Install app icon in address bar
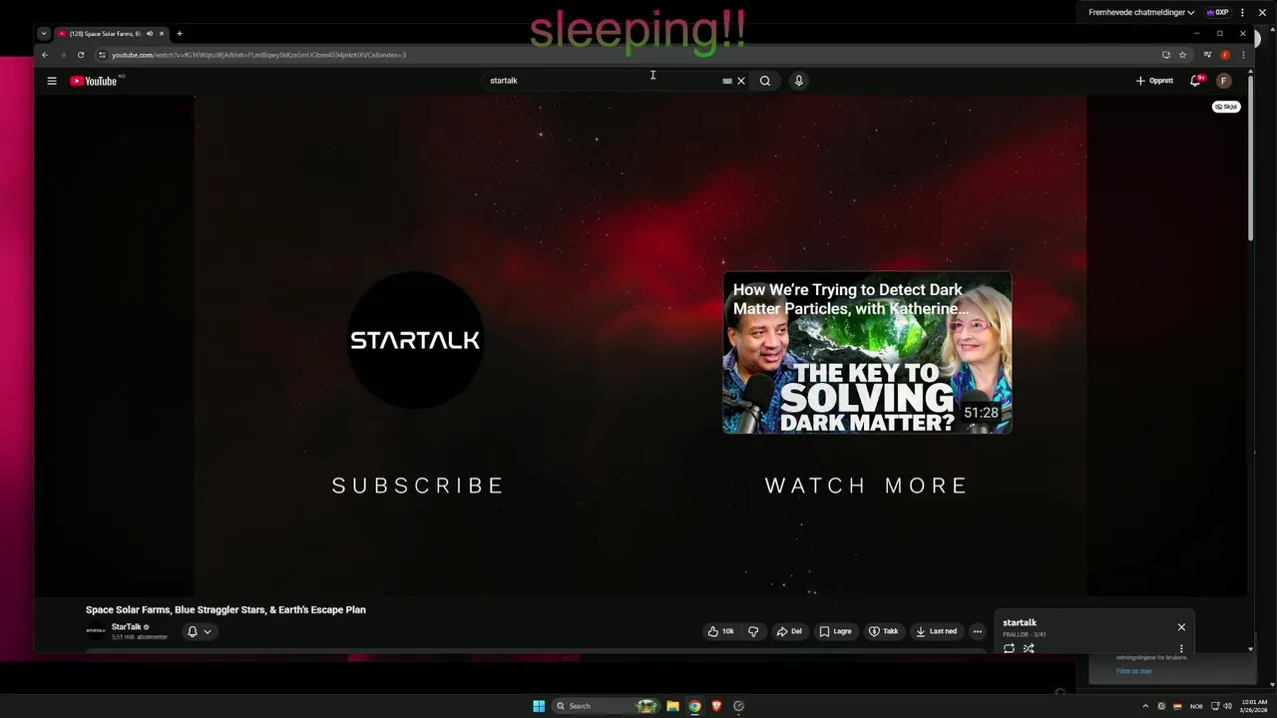 (1165, 55)
